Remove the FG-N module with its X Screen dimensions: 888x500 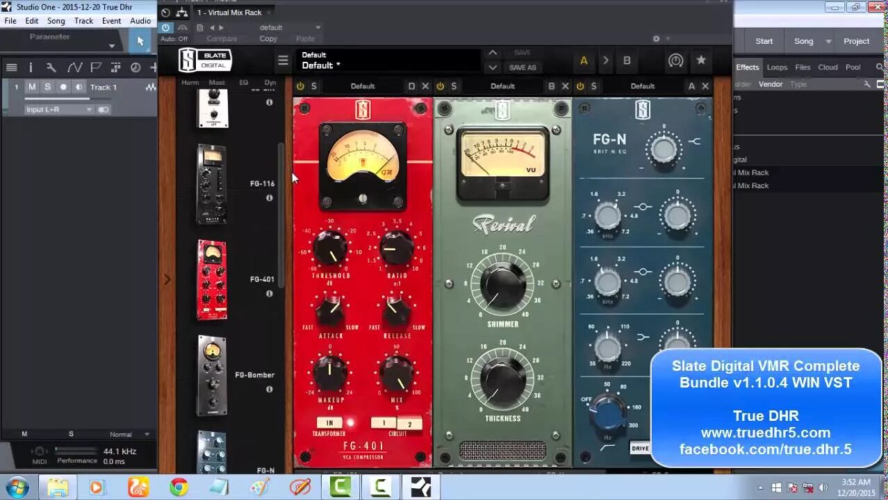pos(705,86)
